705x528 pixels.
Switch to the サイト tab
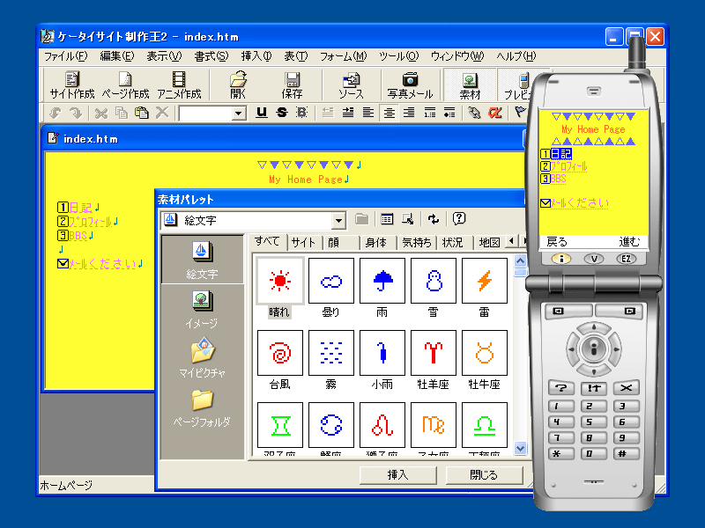coord(303,243)
